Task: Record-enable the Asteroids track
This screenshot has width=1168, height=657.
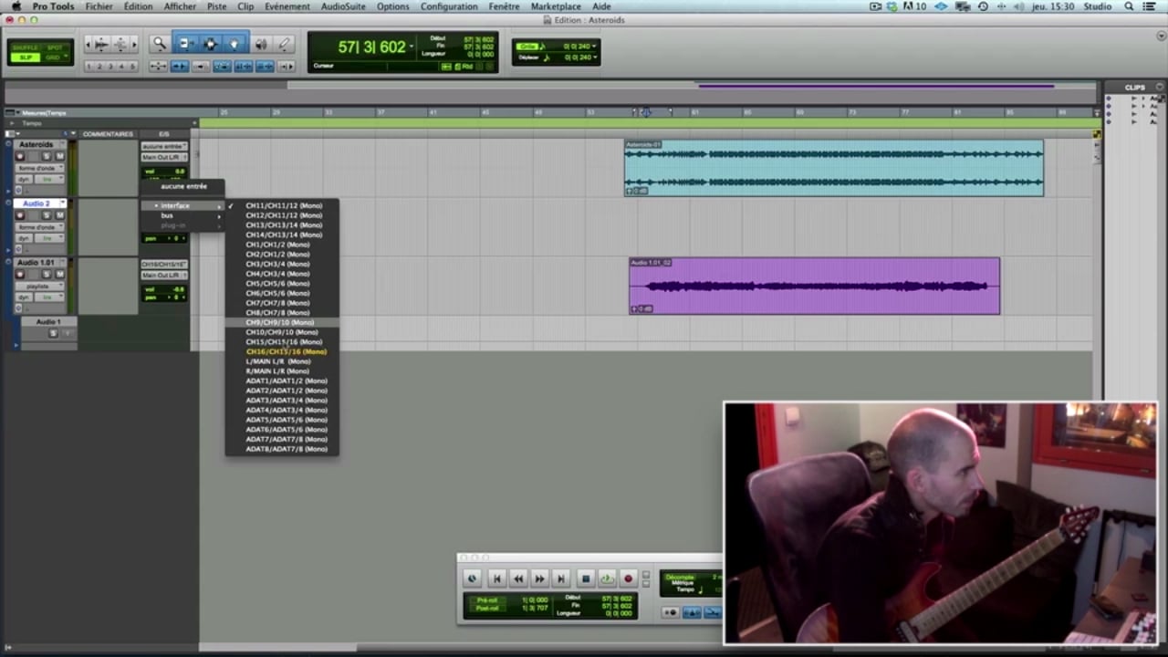Action: 20,156
